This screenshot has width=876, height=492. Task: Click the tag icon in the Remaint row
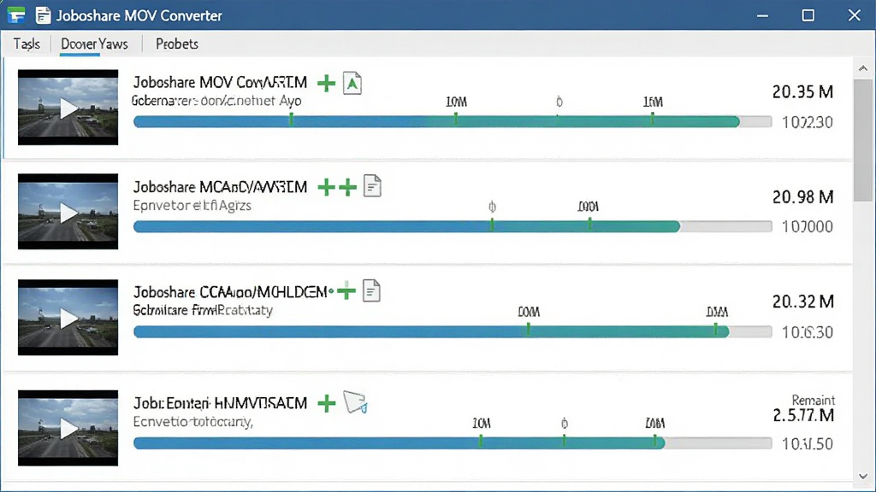[x=355, y=401]
